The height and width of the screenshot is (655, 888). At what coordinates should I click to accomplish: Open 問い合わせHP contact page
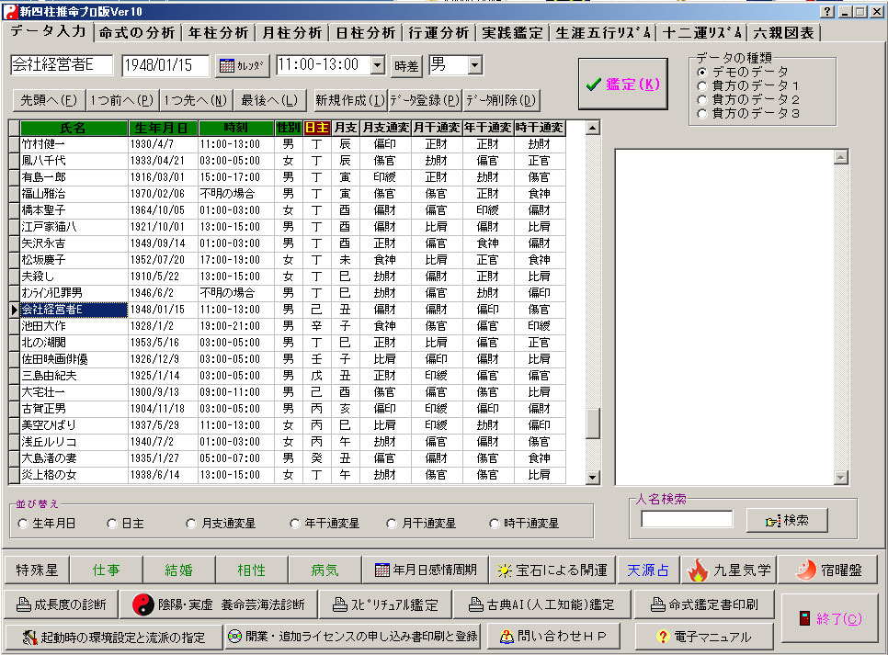tap(552, 637)
